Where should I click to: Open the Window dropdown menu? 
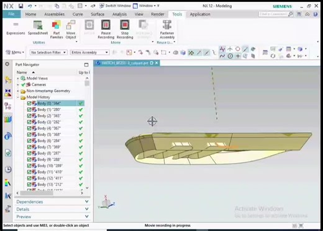[x=146, y=6]
